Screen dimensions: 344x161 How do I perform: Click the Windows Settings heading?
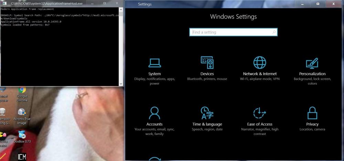coord(234,16)
